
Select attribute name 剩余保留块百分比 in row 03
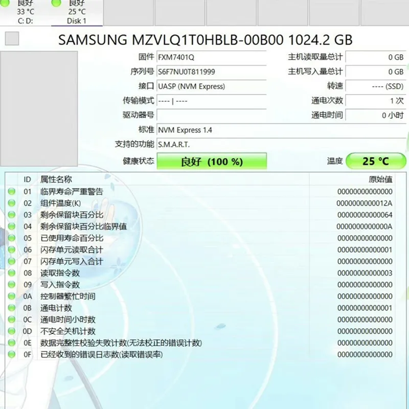72,215
